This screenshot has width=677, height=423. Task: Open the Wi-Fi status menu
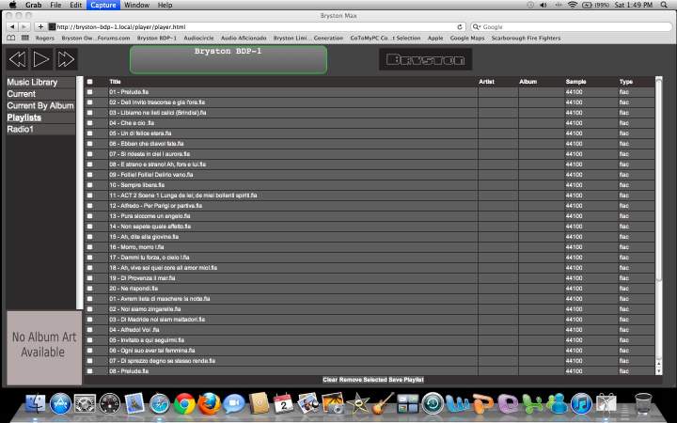573,5
